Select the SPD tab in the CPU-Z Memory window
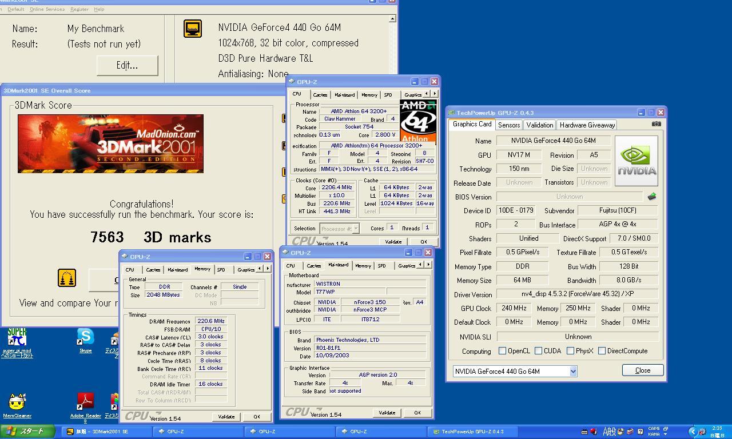 221,270
